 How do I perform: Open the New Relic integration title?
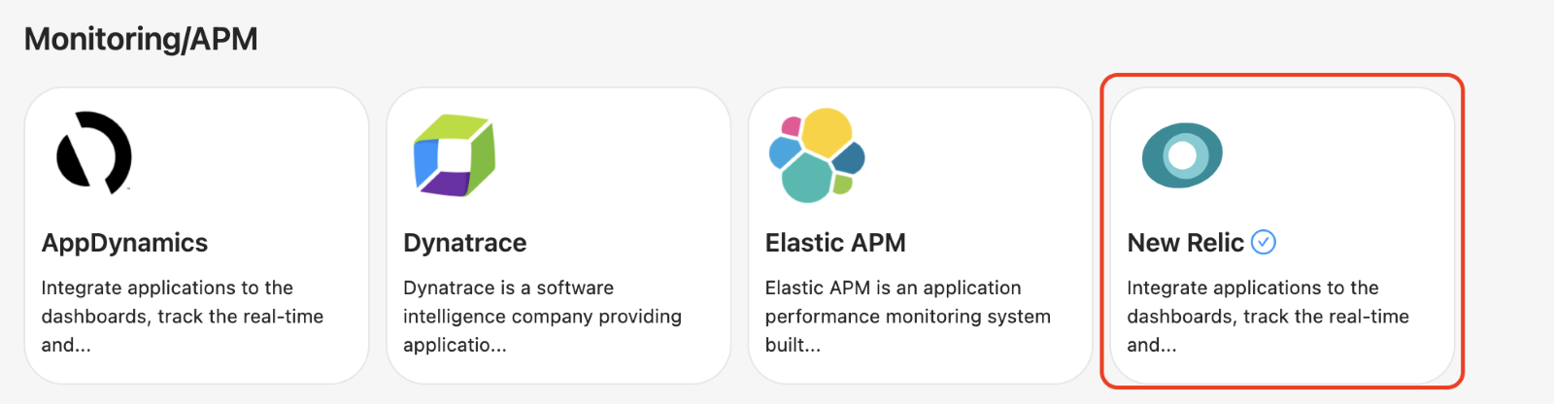tap(1185, 243)
